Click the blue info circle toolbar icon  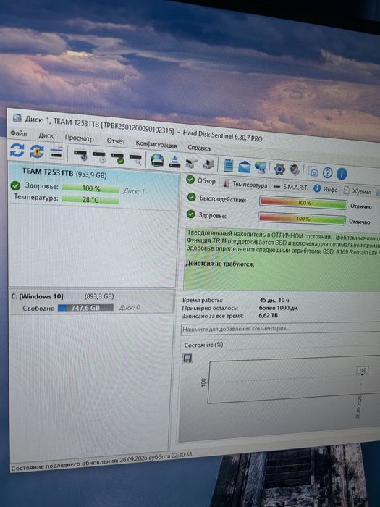tap(342, 174)
